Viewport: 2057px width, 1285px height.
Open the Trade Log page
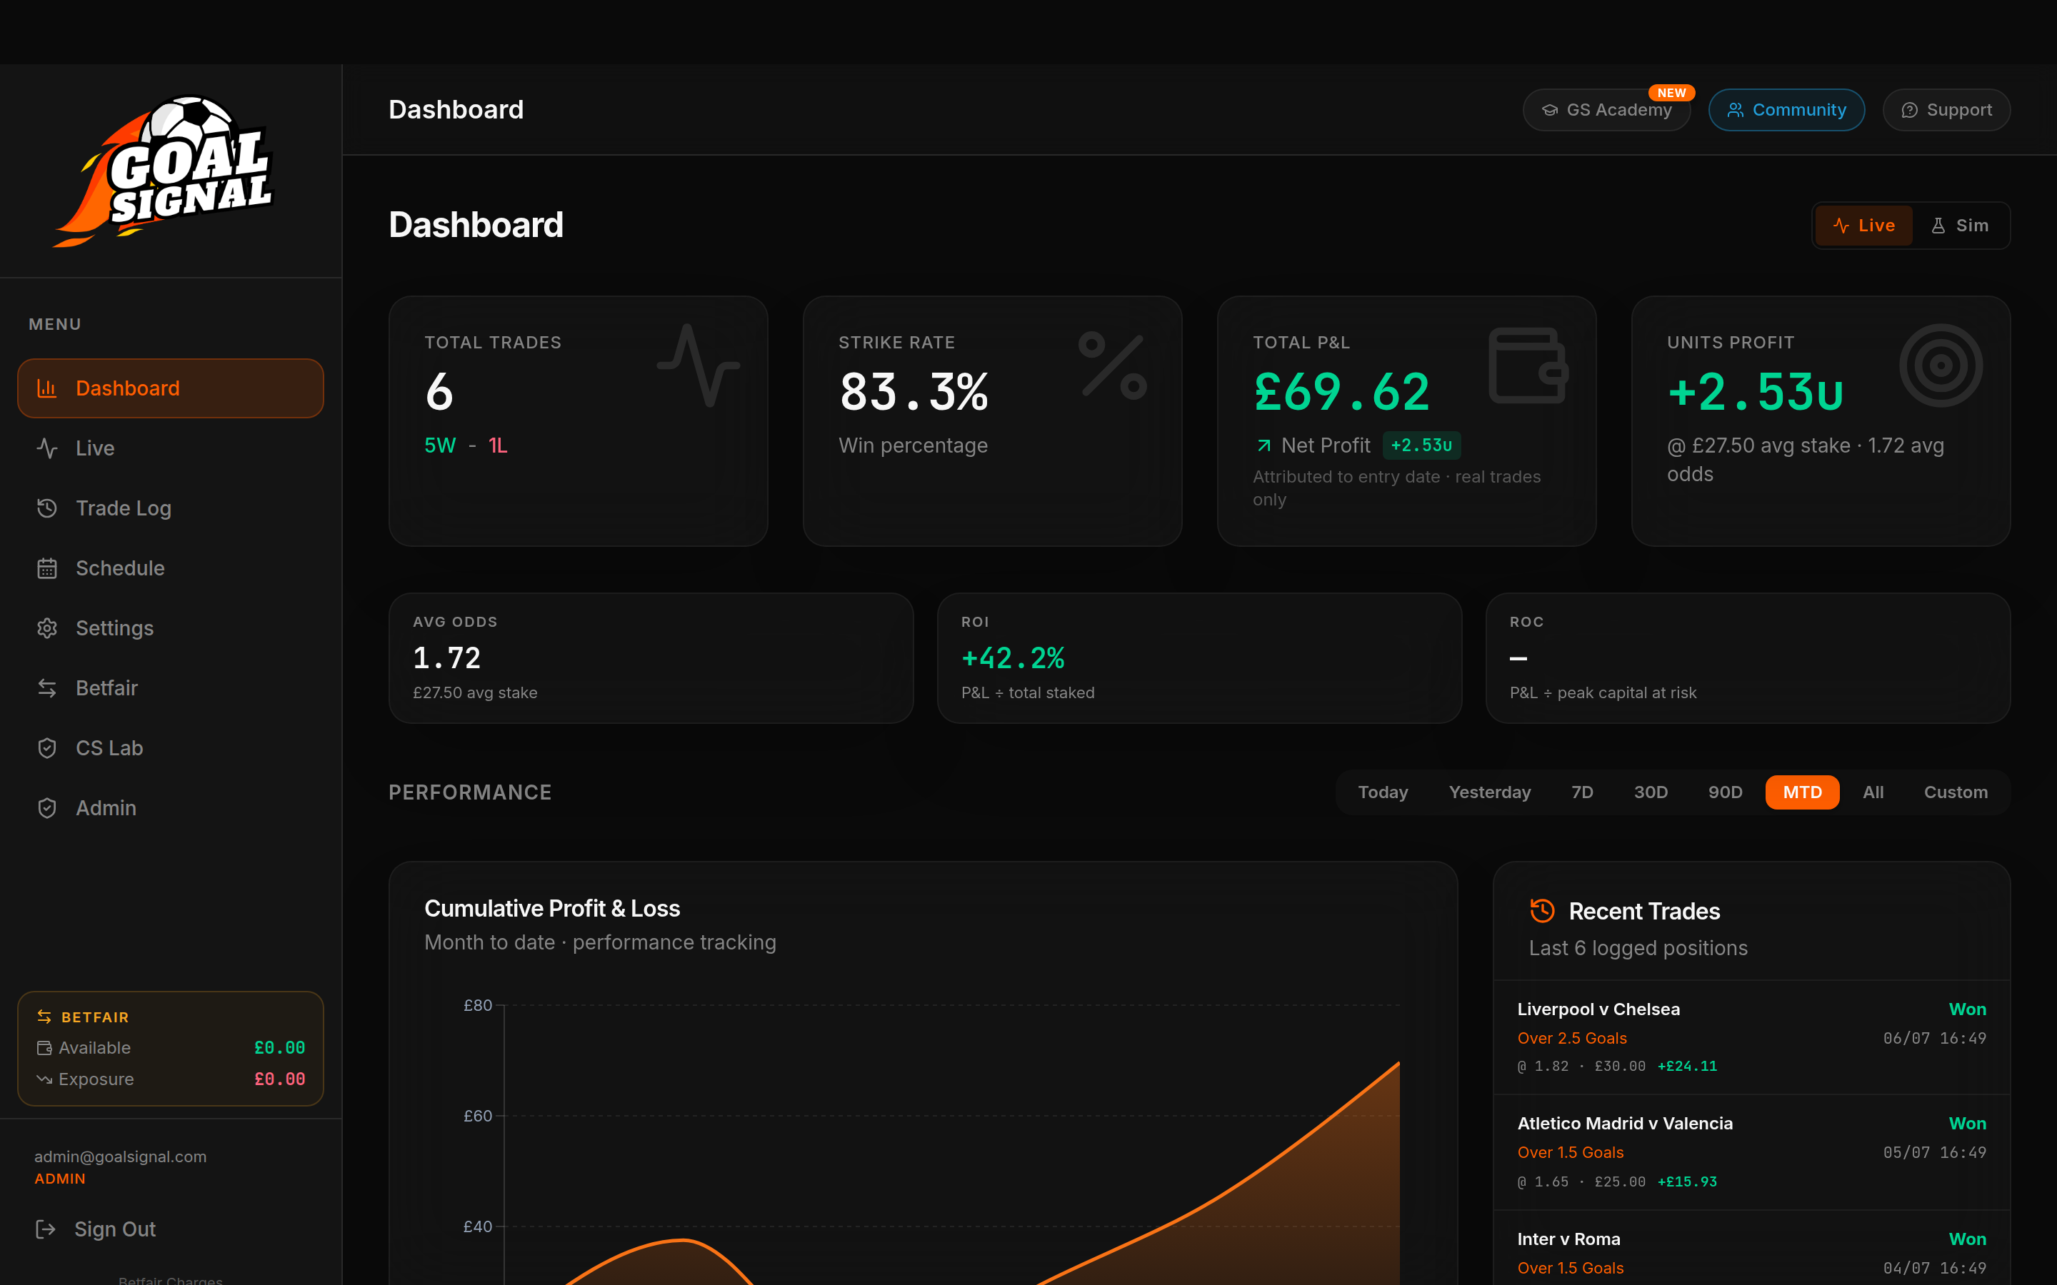click(170, 508)
